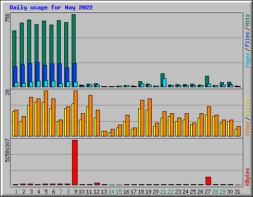The image size is (253, 197).
Task: Click the 'Hits' legend label
Action: click(247, 20)
